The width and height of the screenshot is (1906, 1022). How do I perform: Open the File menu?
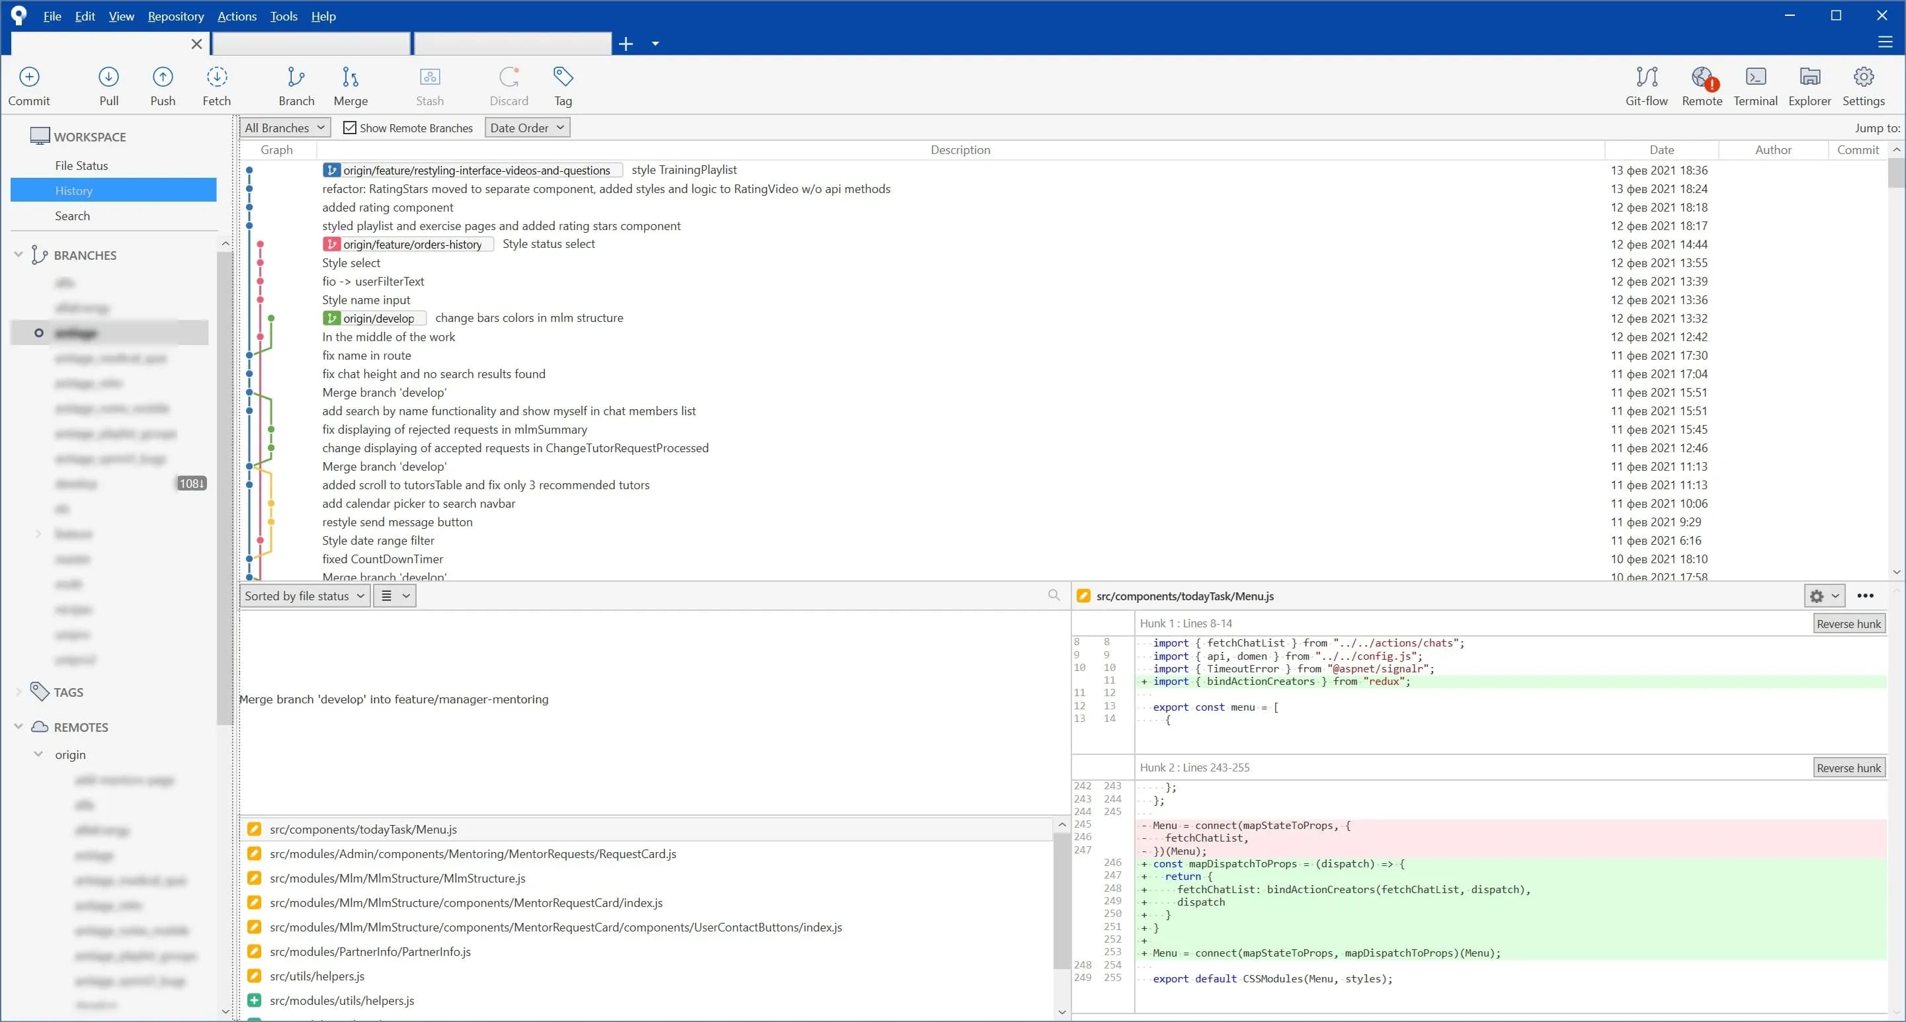coord(52,17)
